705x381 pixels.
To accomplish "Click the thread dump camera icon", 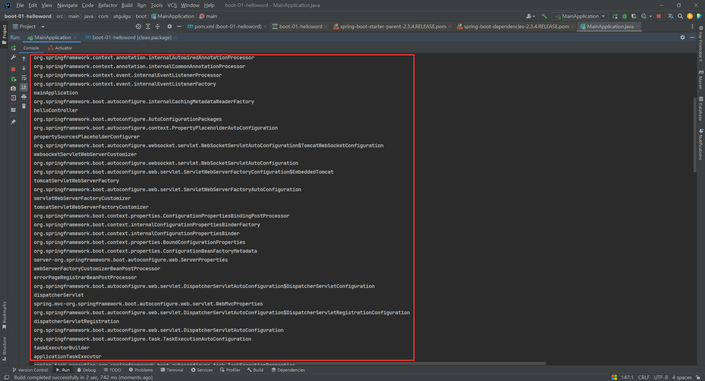I will point(13,88).
